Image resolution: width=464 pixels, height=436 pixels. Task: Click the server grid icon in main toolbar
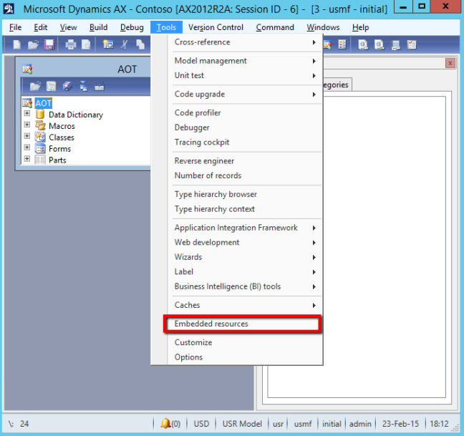(395, 45)
